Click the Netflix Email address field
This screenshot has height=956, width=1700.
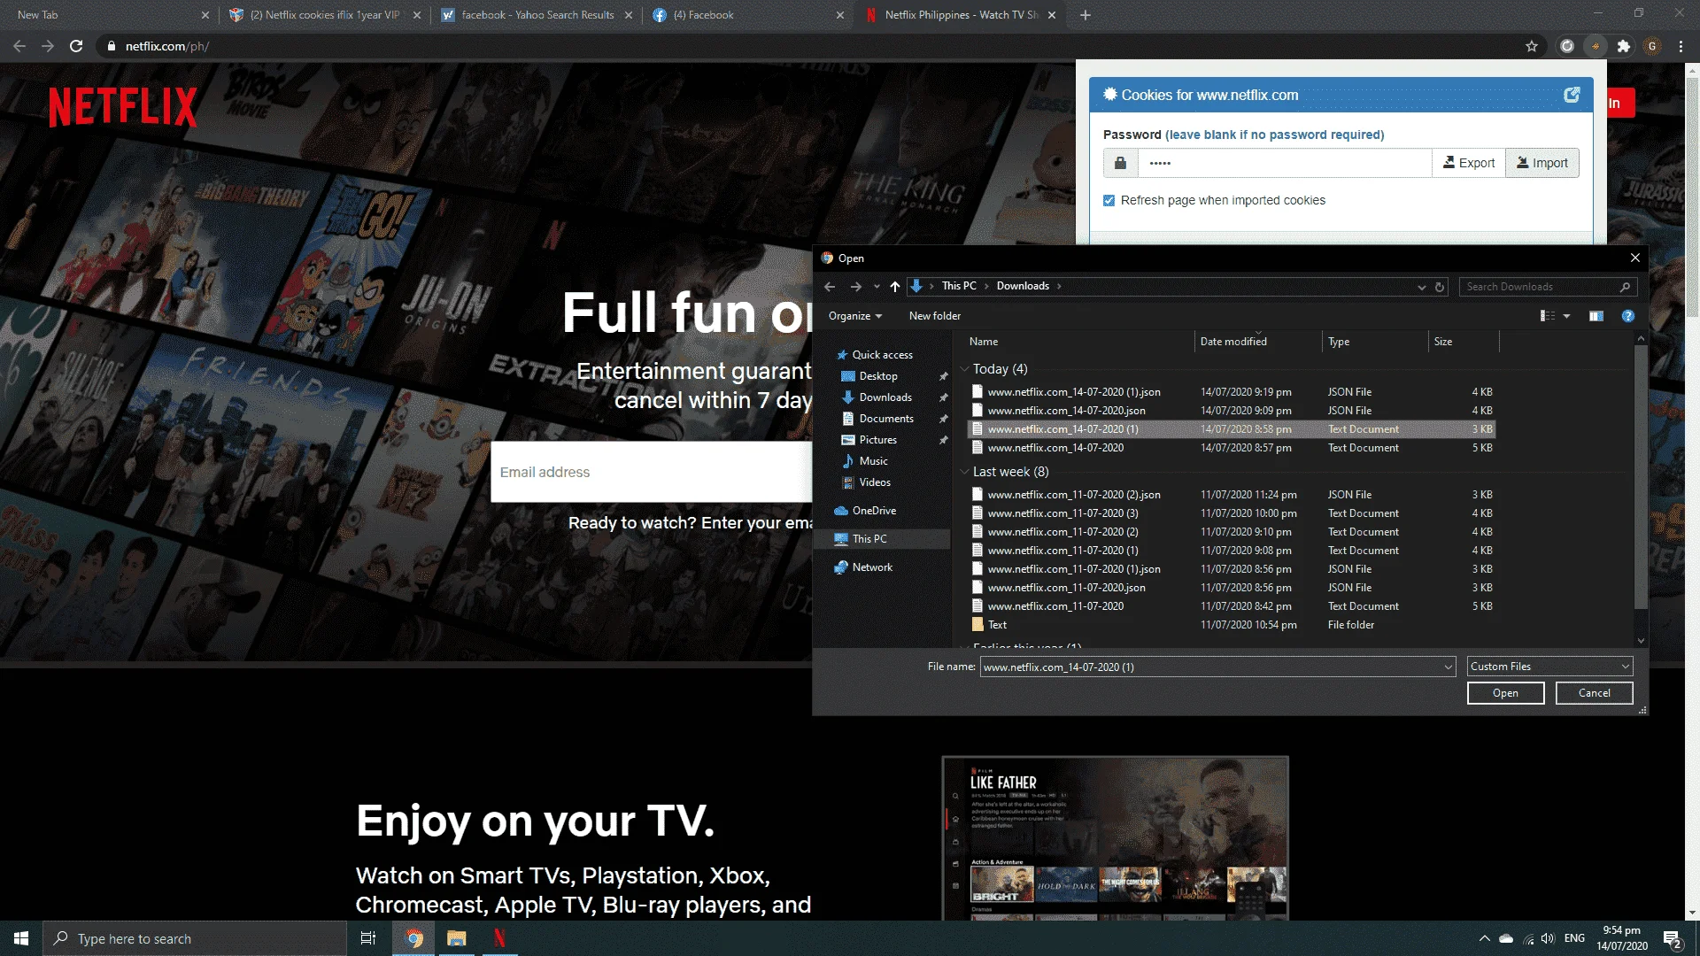[x=652, y=472]
